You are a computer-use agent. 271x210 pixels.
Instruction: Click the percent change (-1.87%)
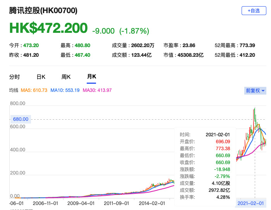pyautogui.click(x=134, y=31)
